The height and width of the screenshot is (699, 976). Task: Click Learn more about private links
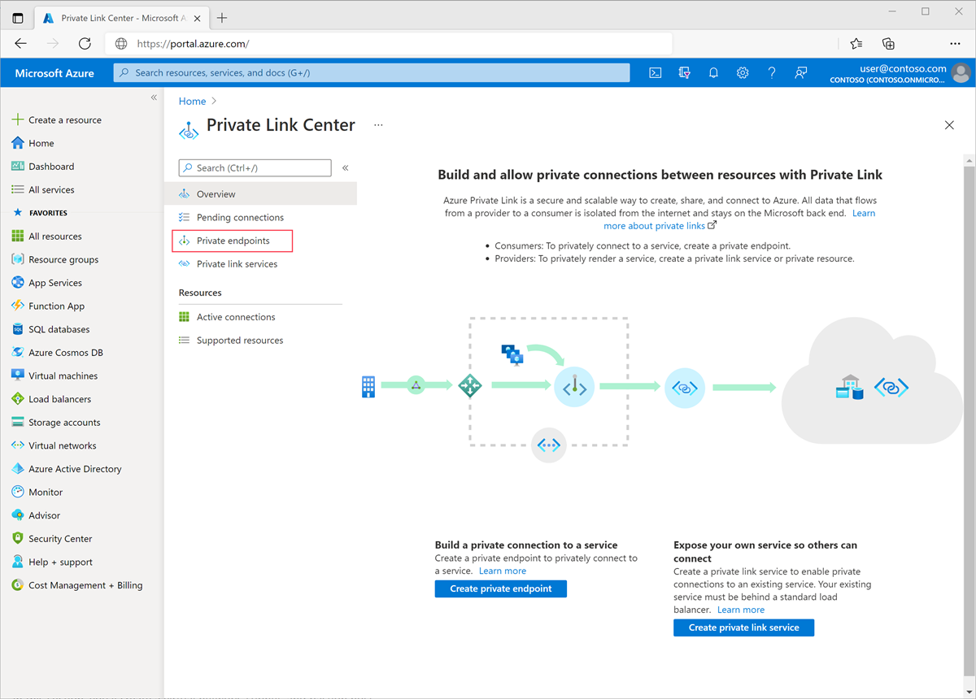[739, 219]
